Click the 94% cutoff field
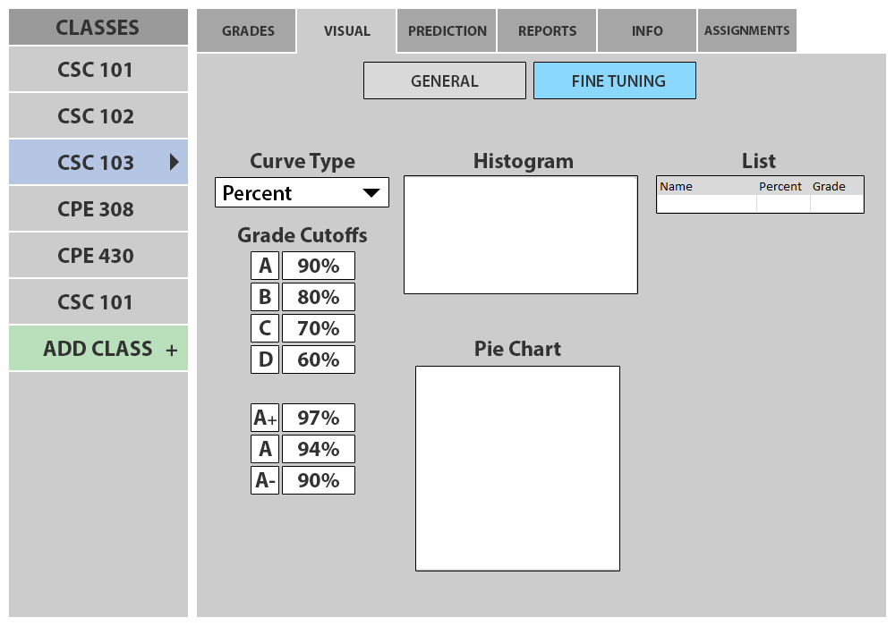Image resolution: width=895 pixels, height=626 pixels. 318,449
